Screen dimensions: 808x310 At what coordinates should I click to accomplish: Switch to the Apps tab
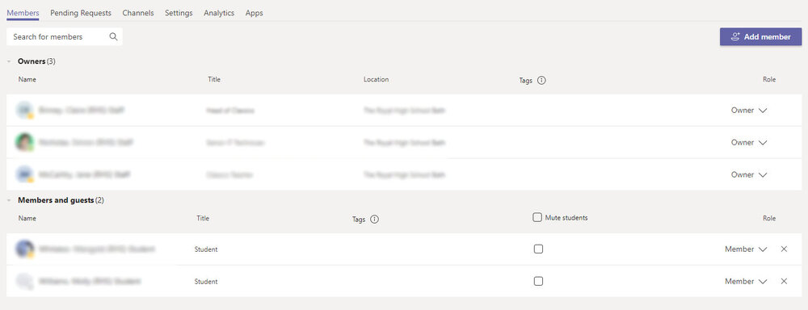(254, 13)
